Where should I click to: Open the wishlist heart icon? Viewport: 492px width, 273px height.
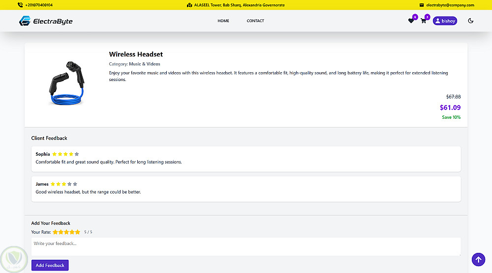pyautogui.click(x=411, y=21)
